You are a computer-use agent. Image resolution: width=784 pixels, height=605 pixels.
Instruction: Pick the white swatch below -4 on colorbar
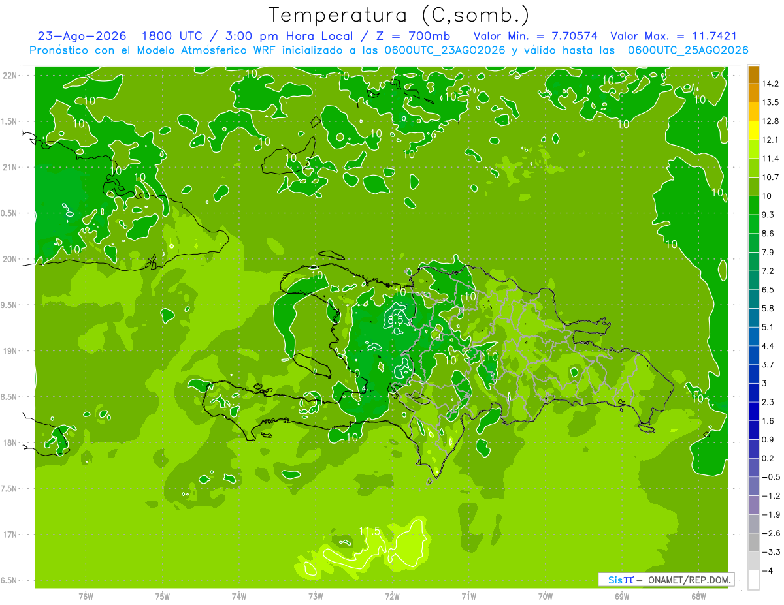pos(753,580)
